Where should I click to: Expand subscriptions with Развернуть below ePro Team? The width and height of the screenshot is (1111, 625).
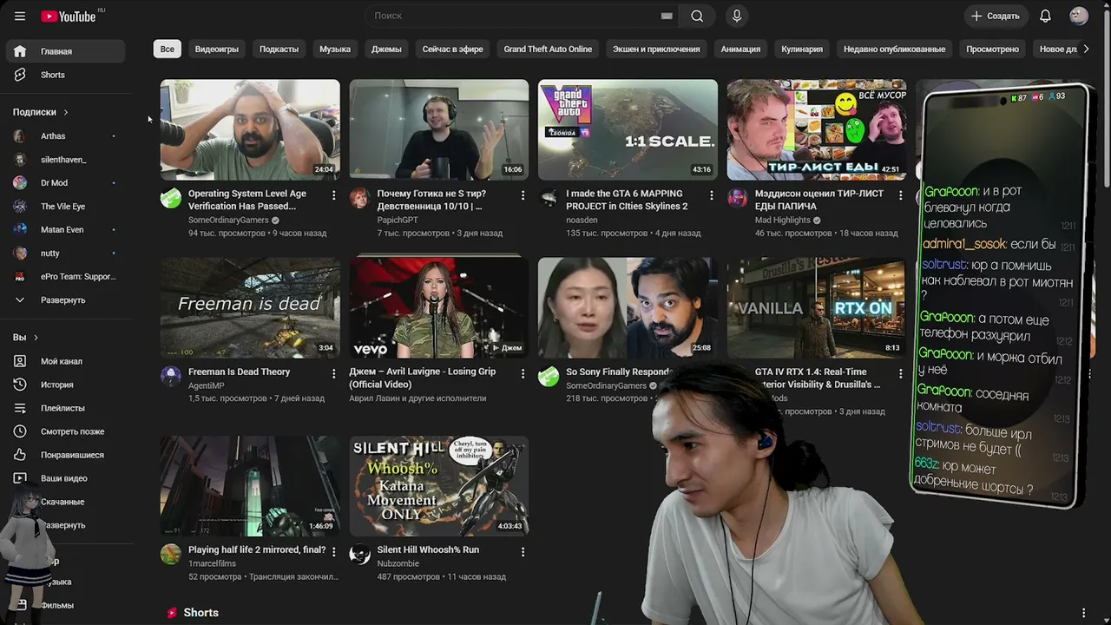tap(65, 300)
